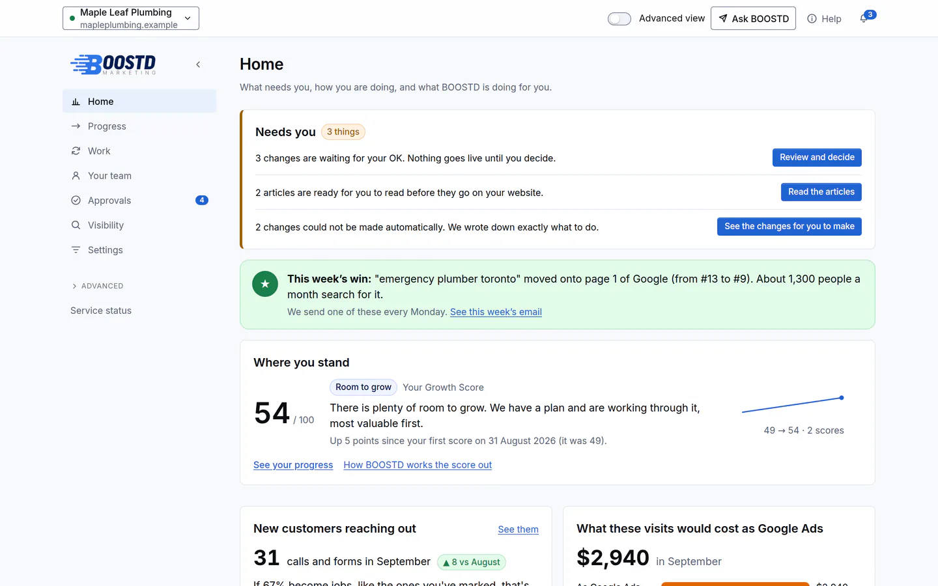Follow the See your progress link
938x586 pixels.
293,465
